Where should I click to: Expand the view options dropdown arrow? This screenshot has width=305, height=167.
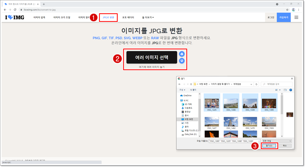[x=280, y=90]
